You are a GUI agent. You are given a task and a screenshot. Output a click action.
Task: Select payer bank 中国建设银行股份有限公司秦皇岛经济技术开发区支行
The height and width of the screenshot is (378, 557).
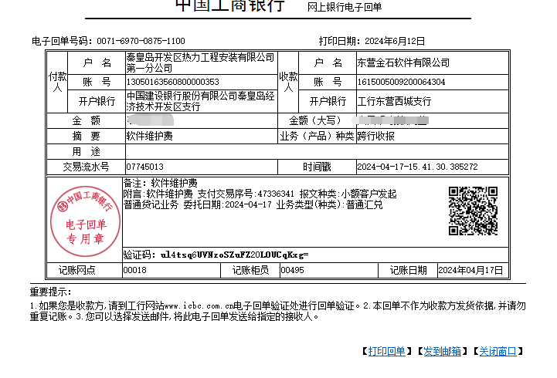pos(200,101)
